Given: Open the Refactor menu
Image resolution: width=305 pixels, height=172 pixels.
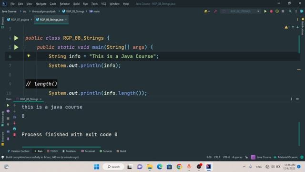Looking at the screenshot, I should [65, 4].
